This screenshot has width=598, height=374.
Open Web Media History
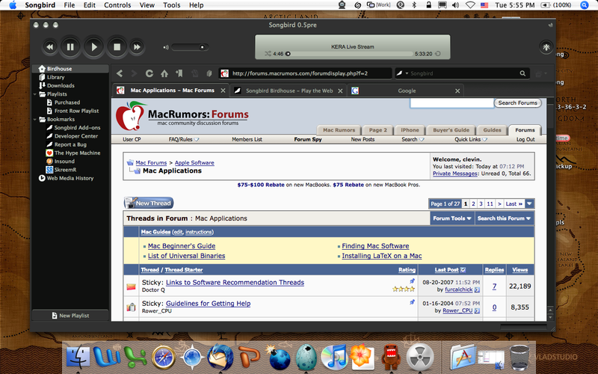point(70,178)
